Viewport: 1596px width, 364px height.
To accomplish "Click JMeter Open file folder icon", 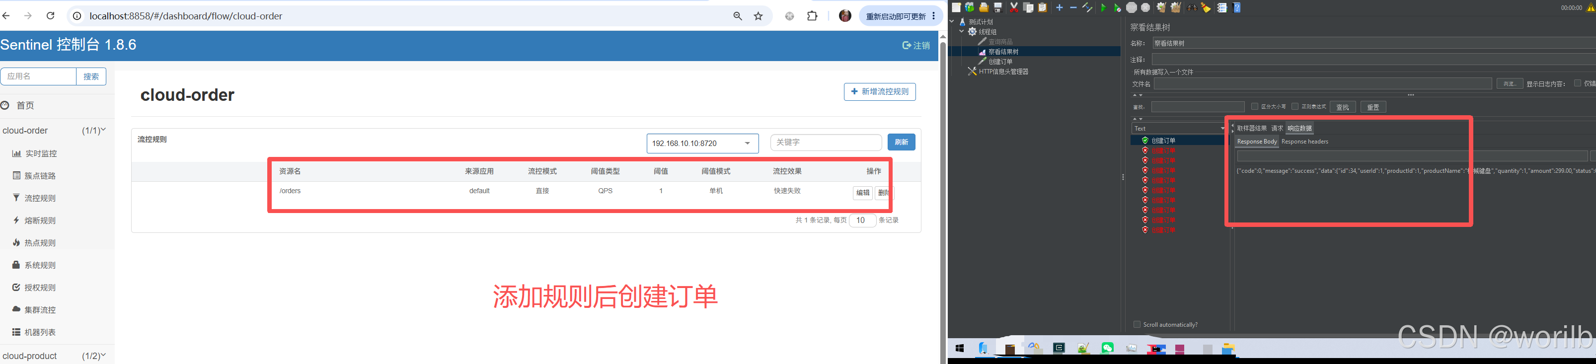I will click(x=984, y=7).
